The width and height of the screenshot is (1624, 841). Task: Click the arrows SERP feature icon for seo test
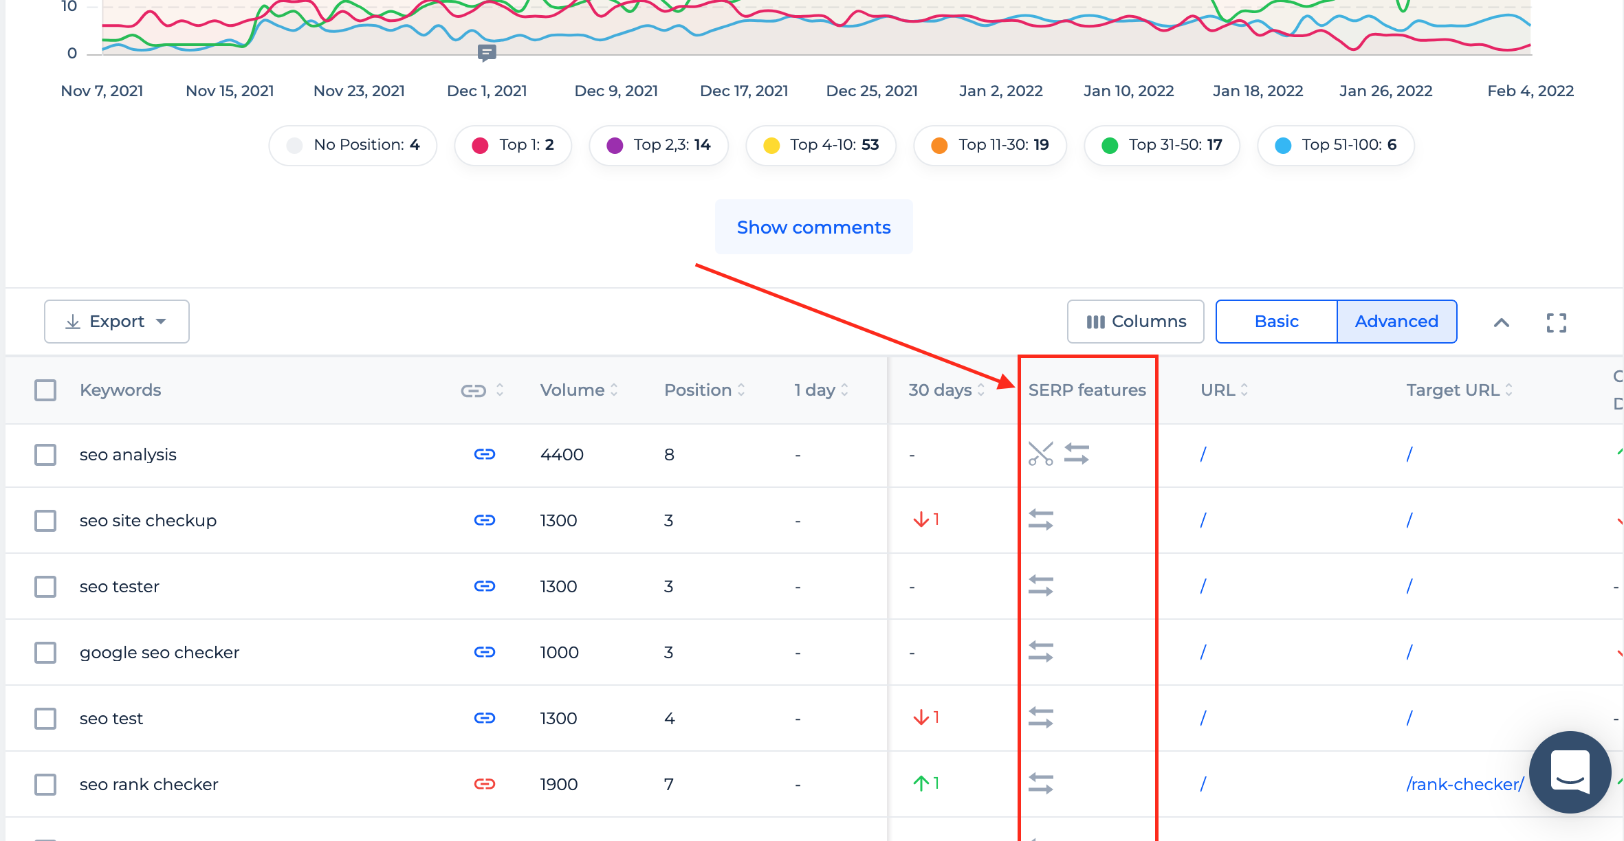(x=1039, y=717)
